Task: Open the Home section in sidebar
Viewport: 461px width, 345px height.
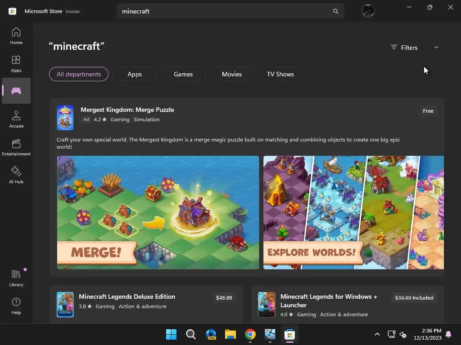Action: click(16, 36)
